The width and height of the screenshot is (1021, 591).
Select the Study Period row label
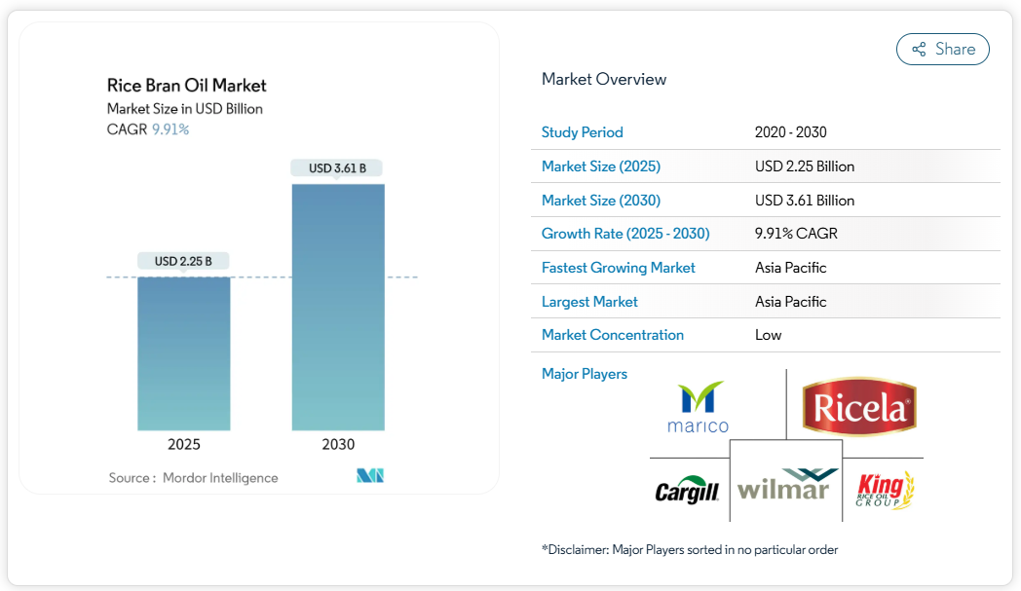582,132
